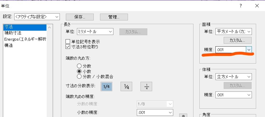Uncheck 寸法3桁位取り checkbox
The height and width of the screenshot is (117, 265).
pyautogui.click(x=68, y=47)
